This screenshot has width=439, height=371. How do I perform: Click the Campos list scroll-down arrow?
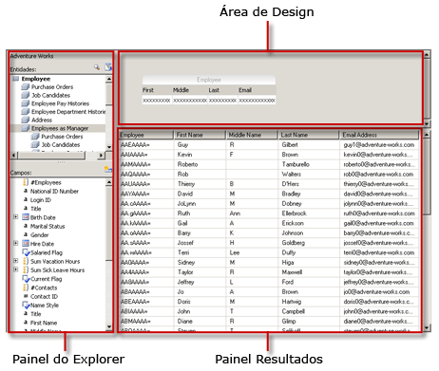pyautogui.click(x=109, y=327)
